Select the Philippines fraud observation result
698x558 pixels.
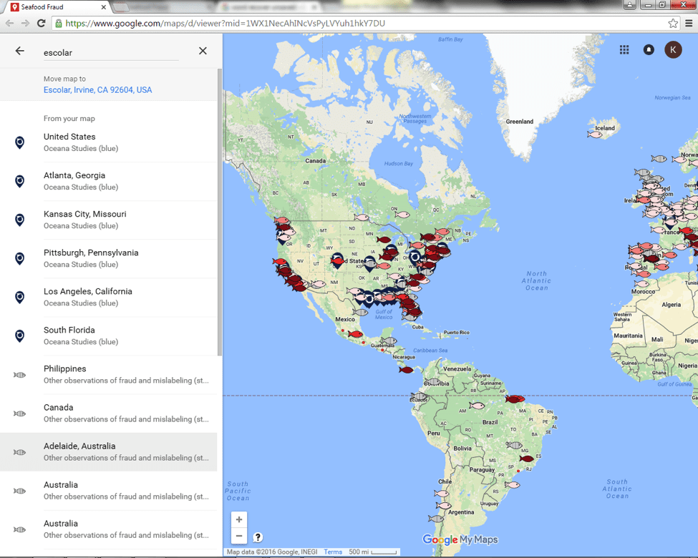pos(109,375)
